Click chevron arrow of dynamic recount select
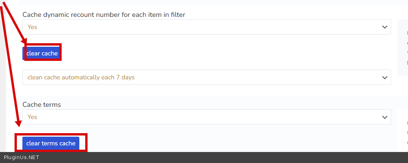The height and width of the screenshot is (163, 408). (384, 27)
